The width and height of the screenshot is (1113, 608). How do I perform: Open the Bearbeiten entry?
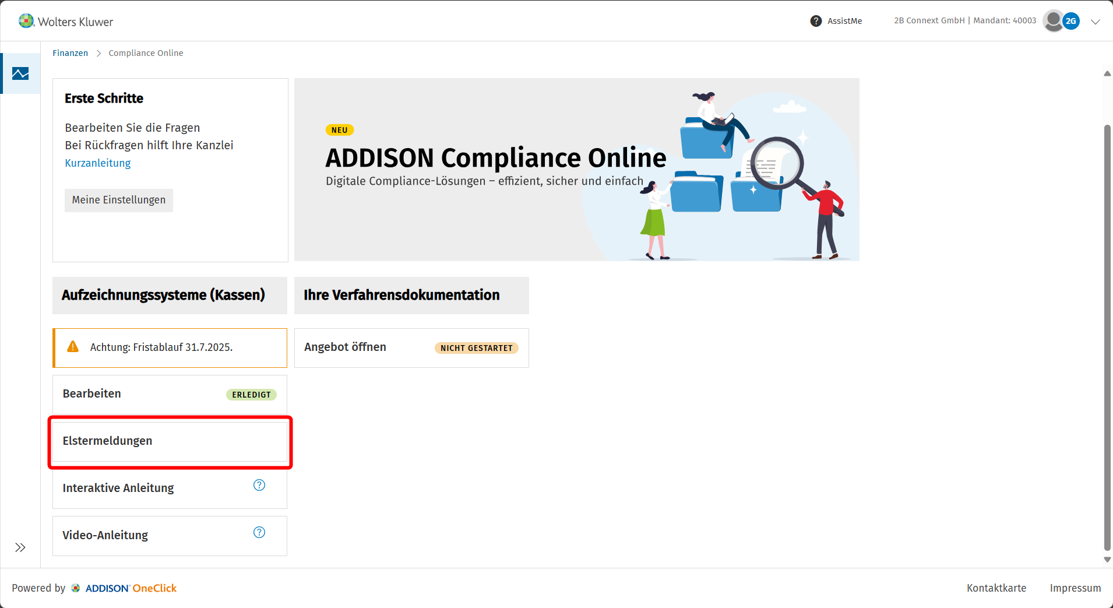click(170, 394)
